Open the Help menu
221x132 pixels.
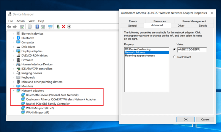pos(41,21)
